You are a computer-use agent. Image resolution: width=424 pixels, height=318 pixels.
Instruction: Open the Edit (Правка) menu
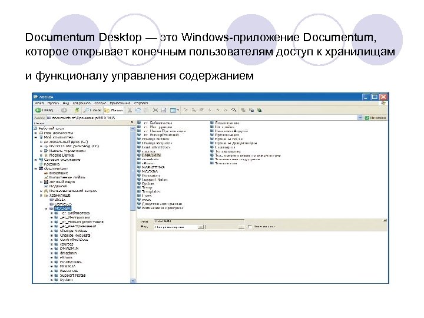(x=53, y=103)
